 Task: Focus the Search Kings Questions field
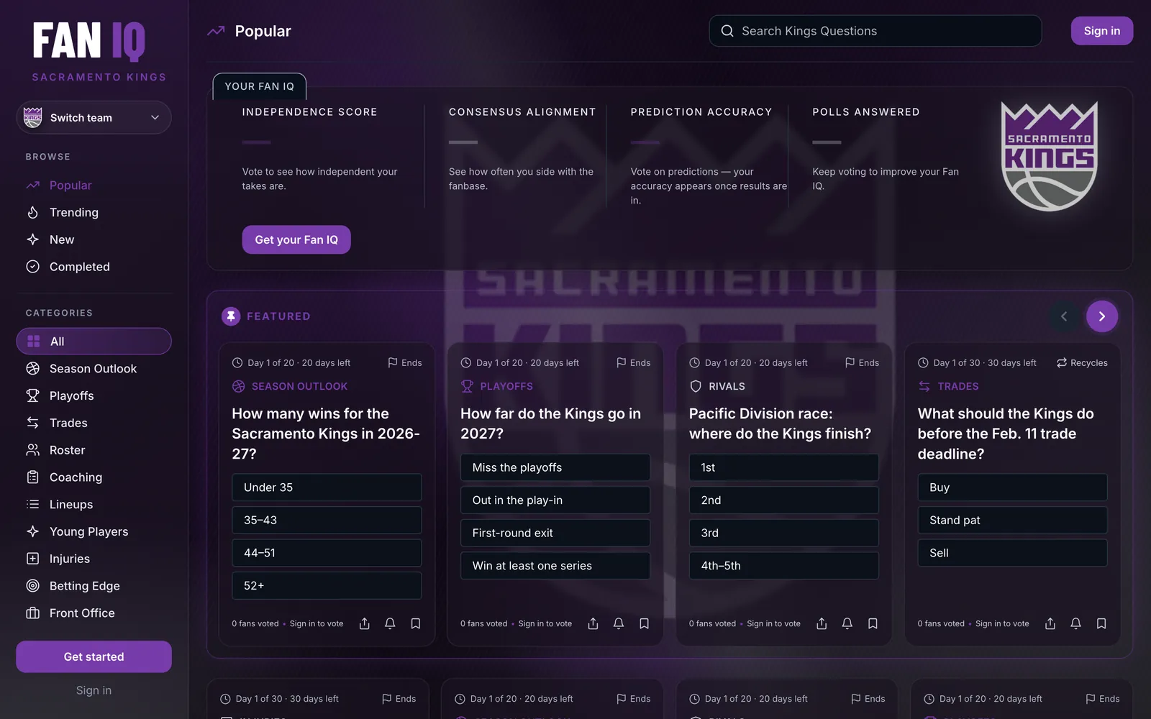875,31
